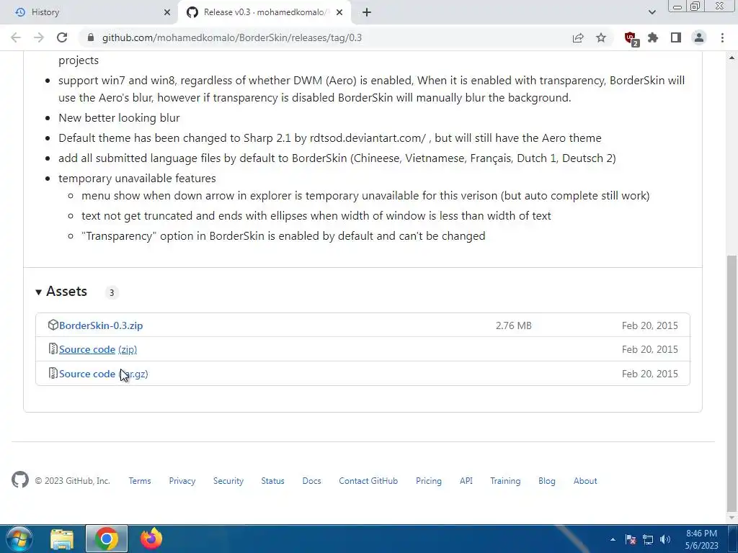Open Docs footer link
Viewport: 738px width, 553px height.
pos(311,480)
